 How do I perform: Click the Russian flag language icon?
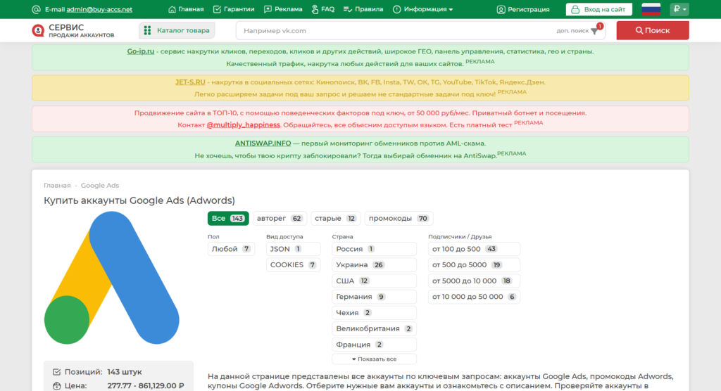[651, 9]
